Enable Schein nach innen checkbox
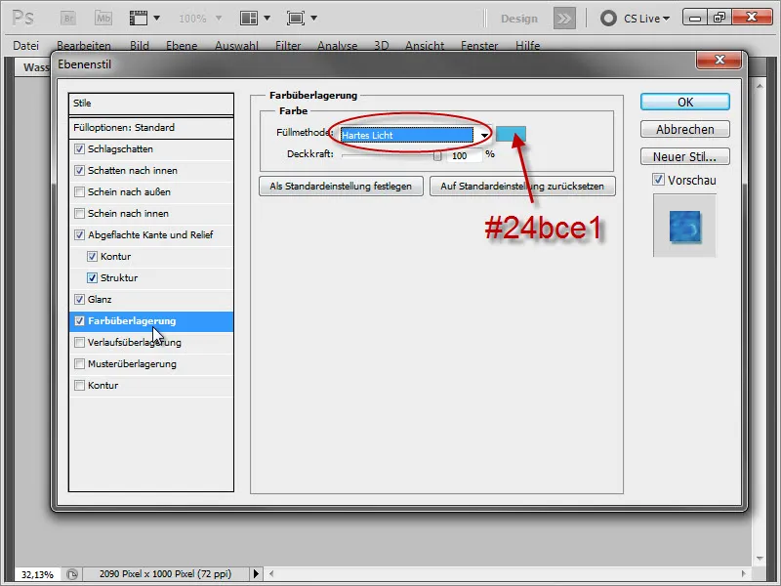This screenshot has width=781, height=586. pos(79,213)
